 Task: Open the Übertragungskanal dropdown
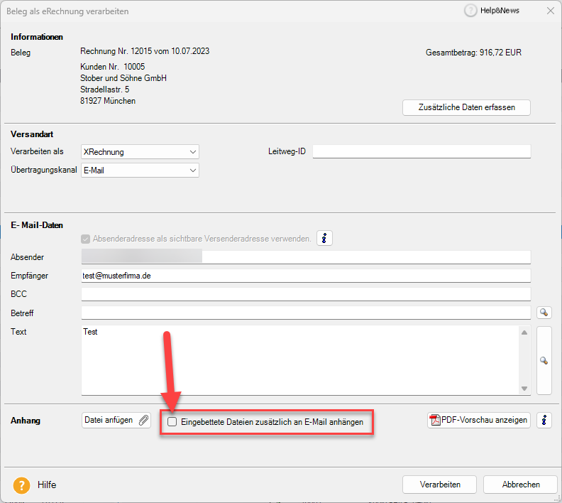(140, 171)
